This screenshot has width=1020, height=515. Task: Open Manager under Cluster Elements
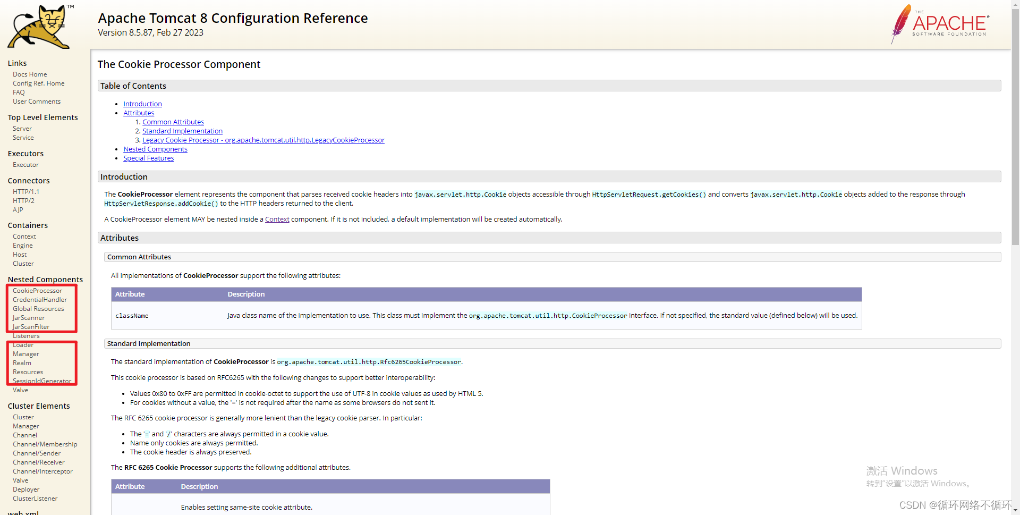point(26,426)
